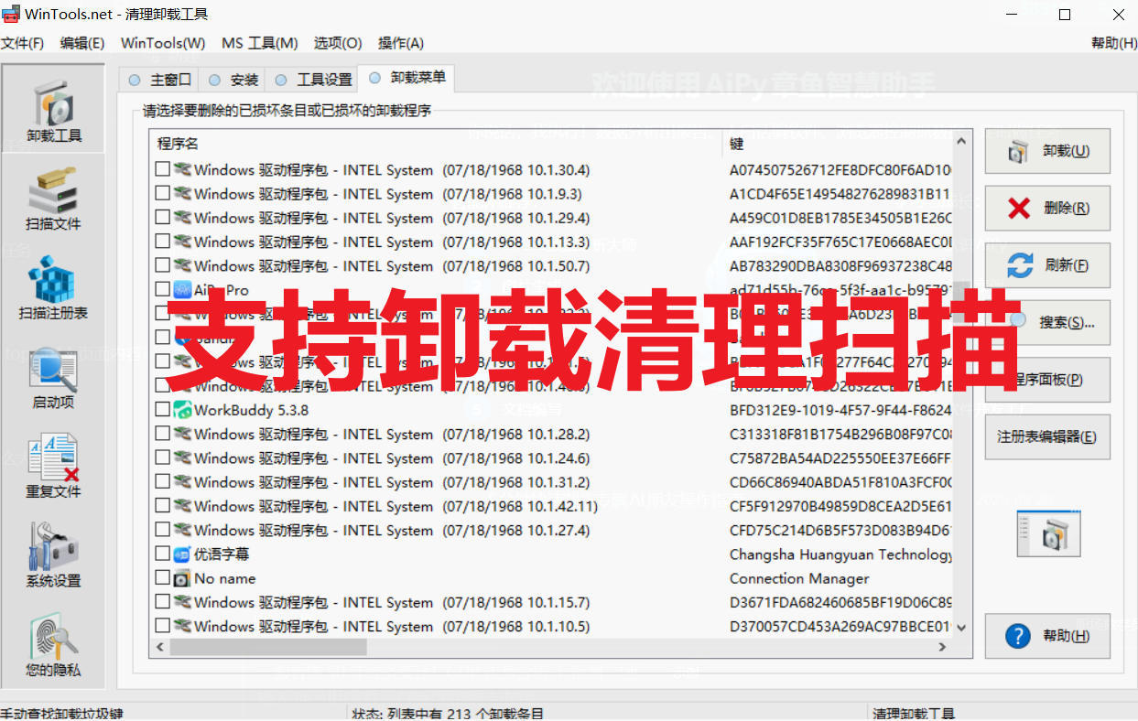This screenshot has width=1138, height=721.
Task: Open the 扫描注册表 sidebar tool
Action: click(54, 289)
